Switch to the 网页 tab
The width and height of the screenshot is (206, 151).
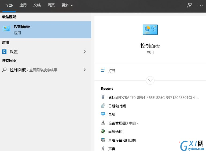(x=51, y=5)
